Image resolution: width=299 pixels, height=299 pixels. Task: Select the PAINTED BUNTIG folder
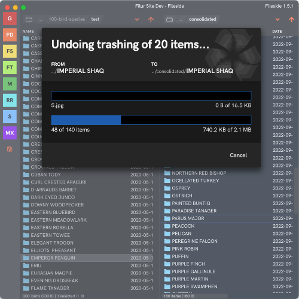point(227,203)
